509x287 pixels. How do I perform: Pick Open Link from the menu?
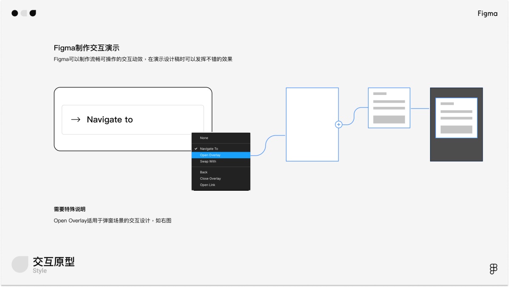click(207, 185)
